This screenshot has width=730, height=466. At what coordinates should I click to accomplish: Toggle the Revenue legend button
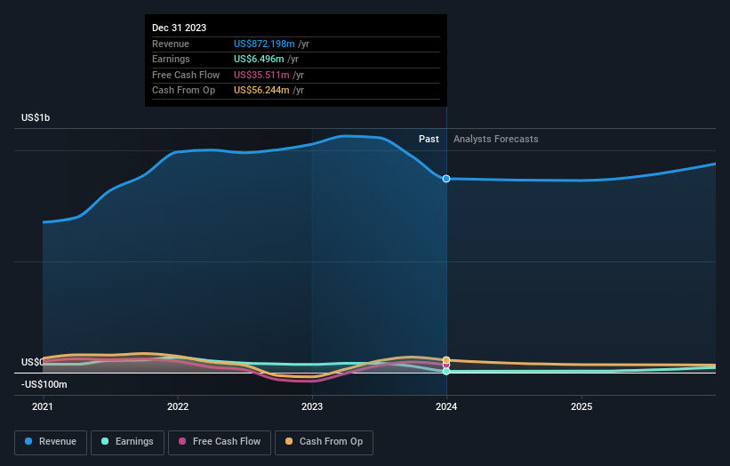(51, 442)
